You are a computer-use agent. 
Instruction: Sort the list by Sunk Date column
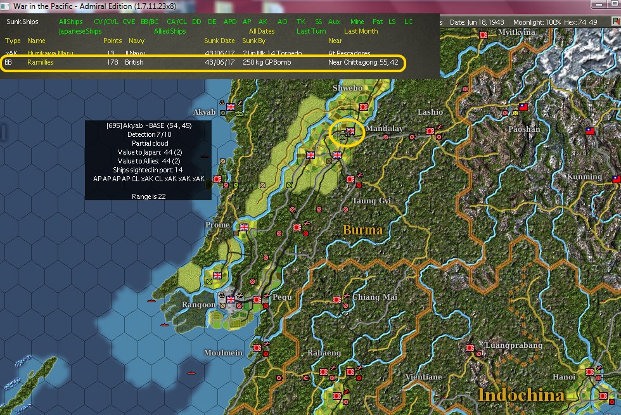[x=219, y=41]
